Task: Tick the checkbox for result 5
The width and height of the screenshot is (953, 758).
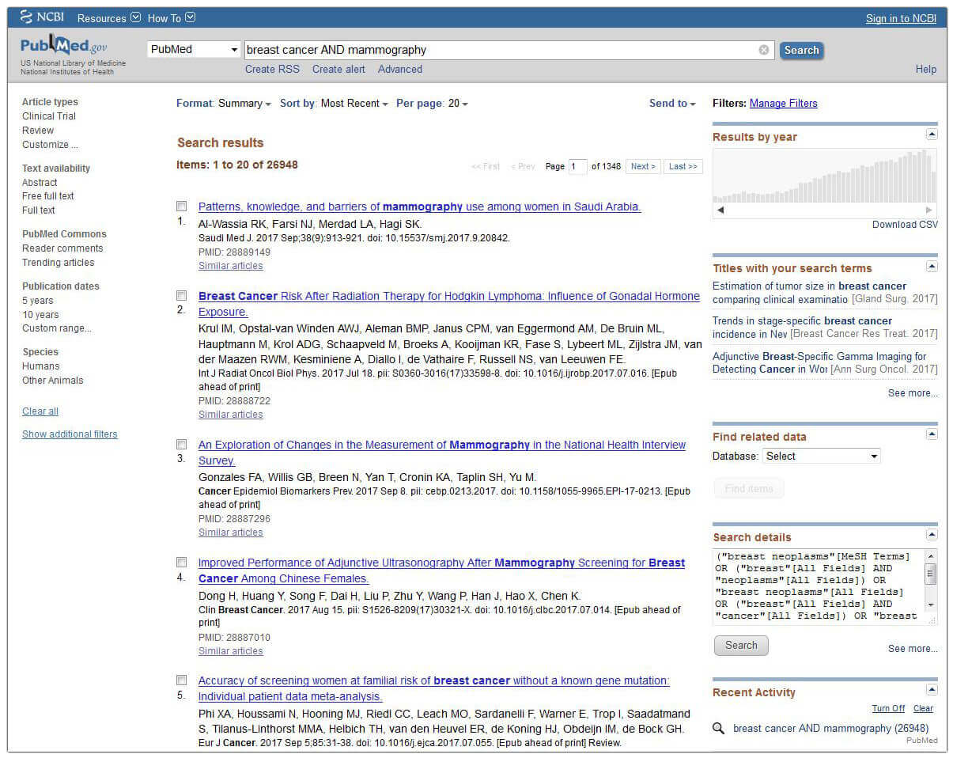Action: [182, 680]
